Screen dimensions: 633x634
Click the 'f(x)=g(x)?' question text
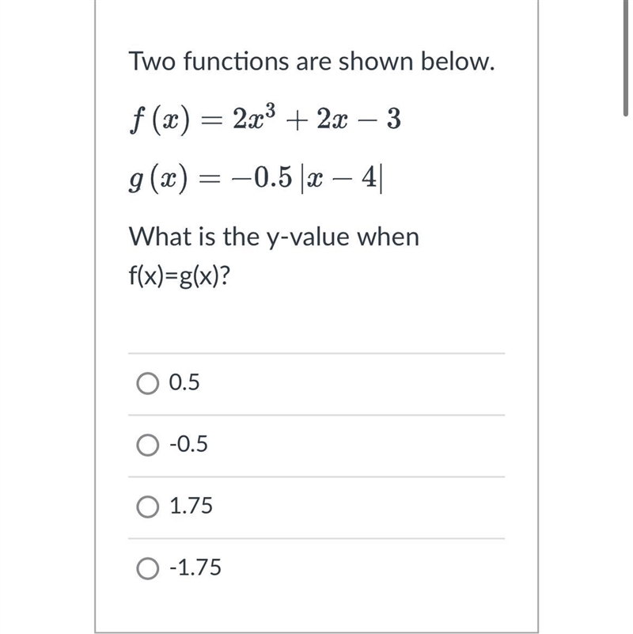180,276
